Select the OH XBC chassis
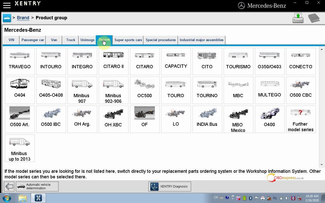This screenshot has width=325, height=203. tap(113, 119)
